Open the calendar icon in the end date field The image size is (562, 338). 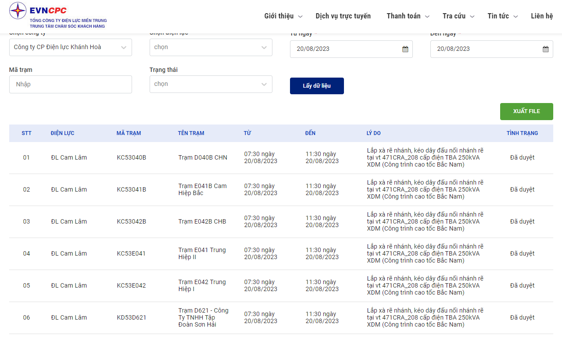click(545, 49)
